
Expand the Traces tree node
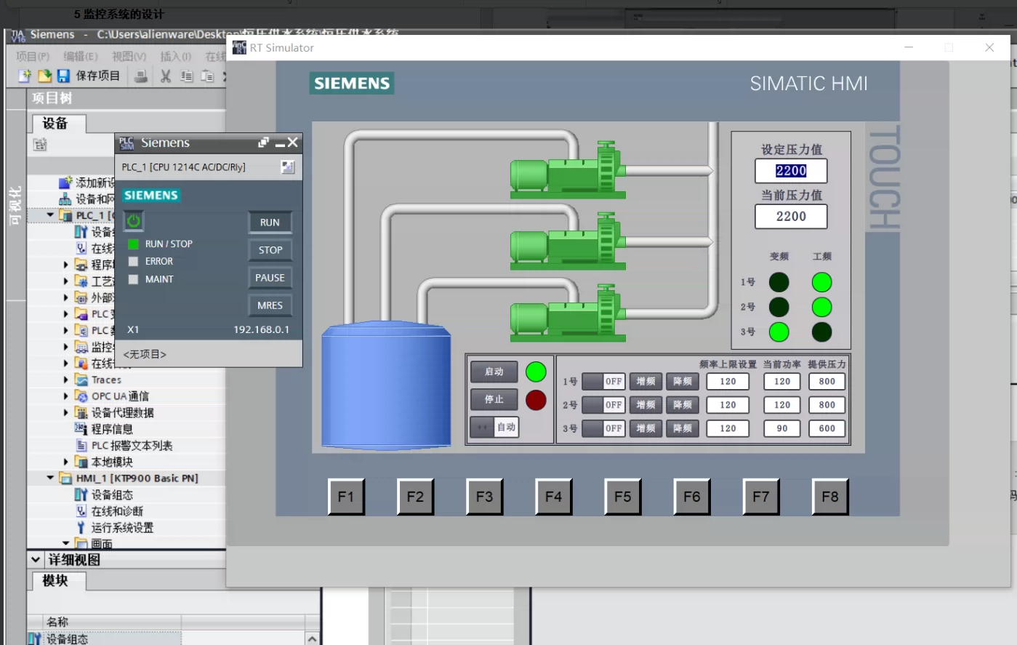(65, 380)
